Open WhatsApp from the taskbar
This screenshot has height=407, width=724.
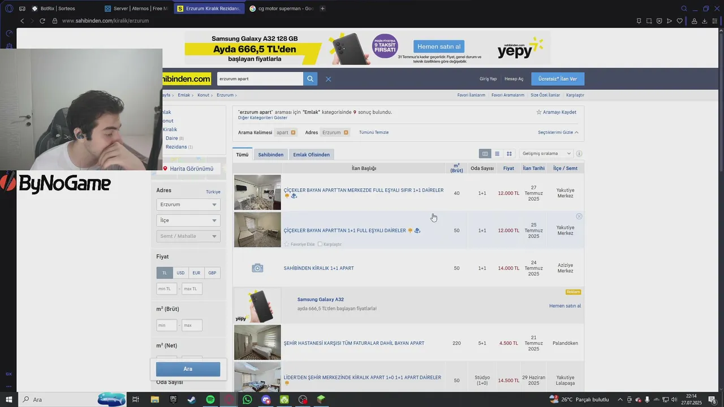click(x=247, y=400)
